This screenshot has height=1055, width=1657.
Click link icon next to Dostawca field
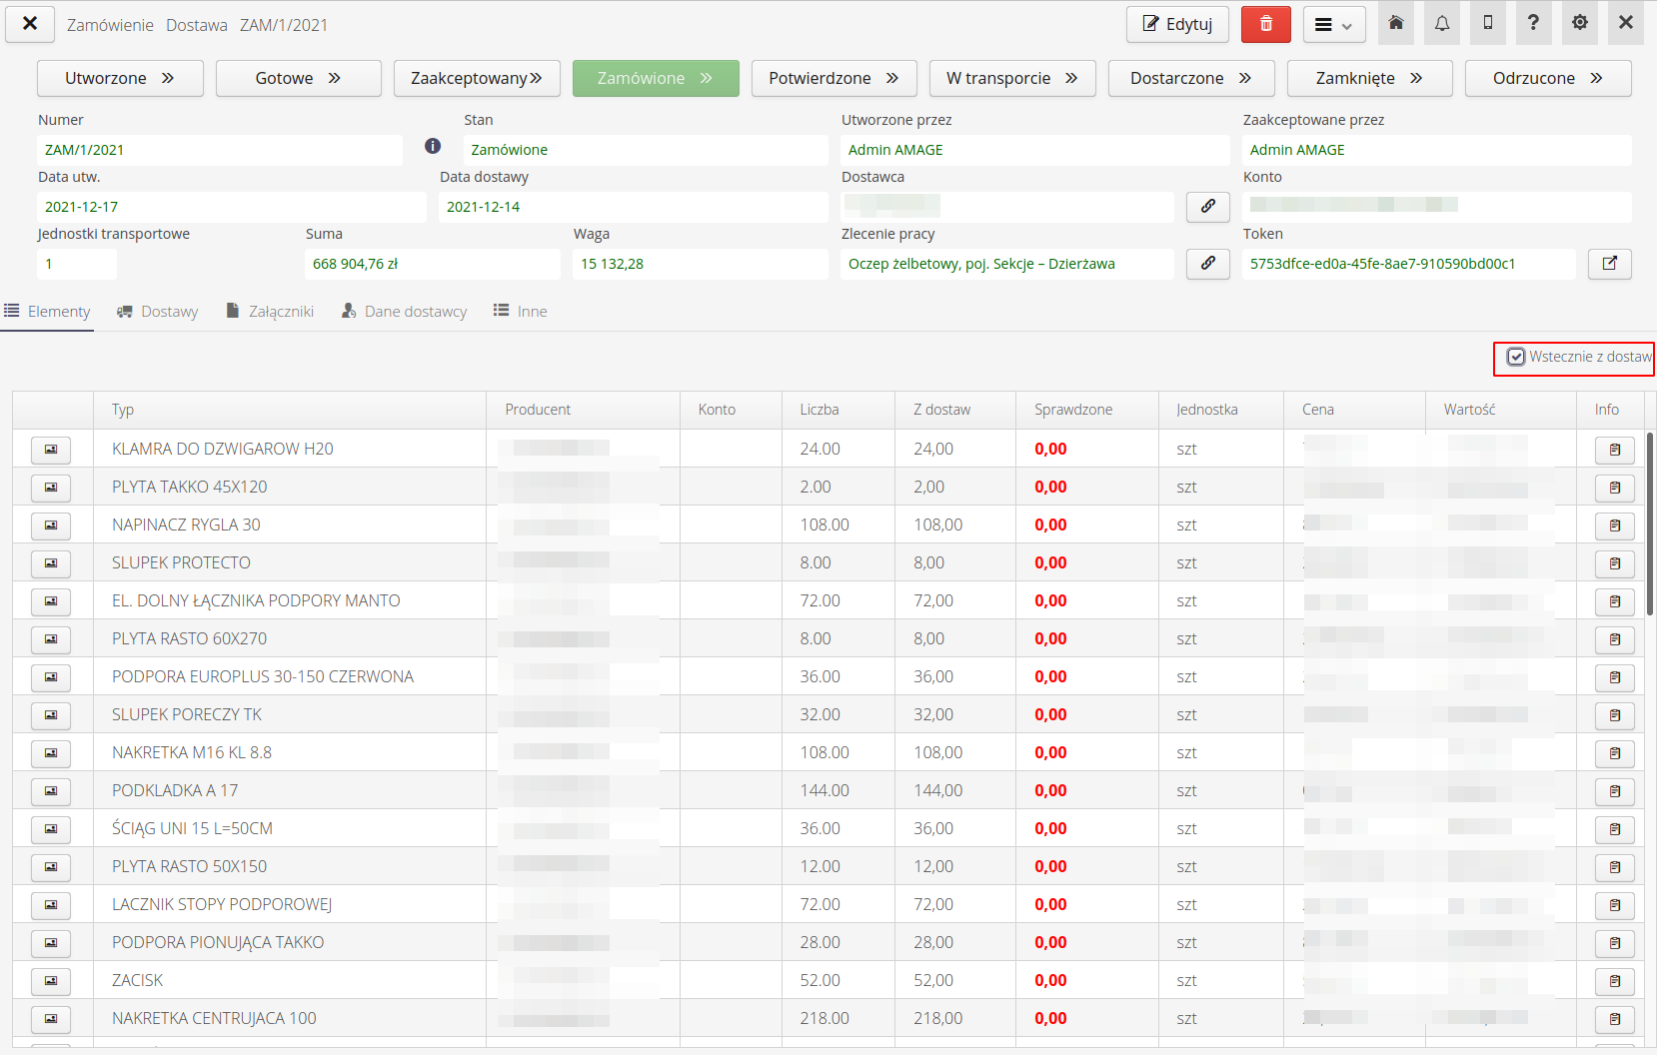[x=1207, y=207]
